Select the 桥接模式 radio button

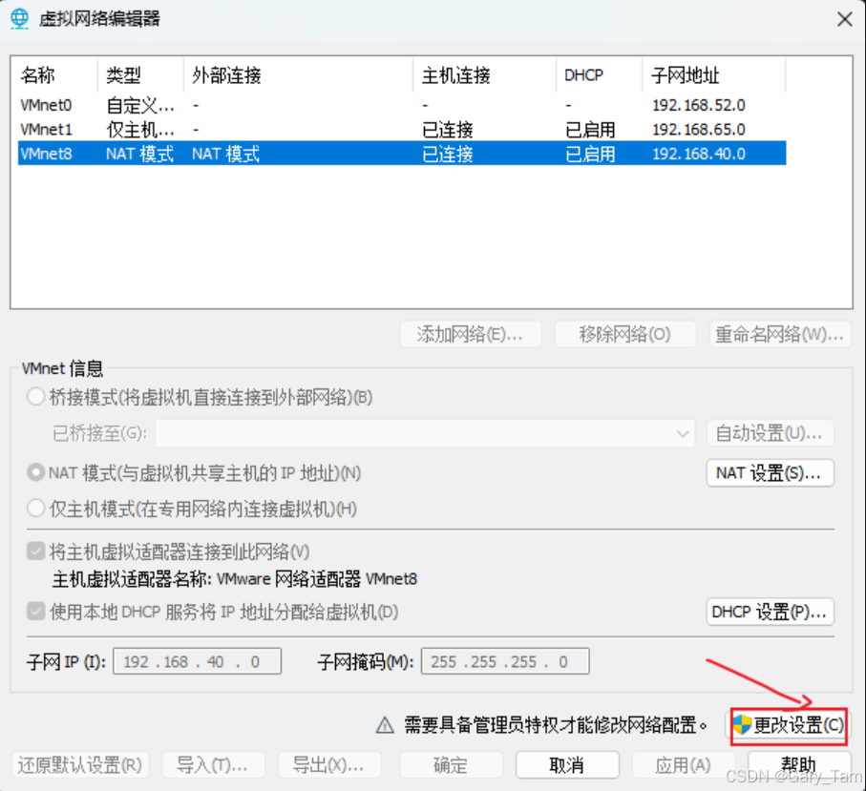point(36,396)
